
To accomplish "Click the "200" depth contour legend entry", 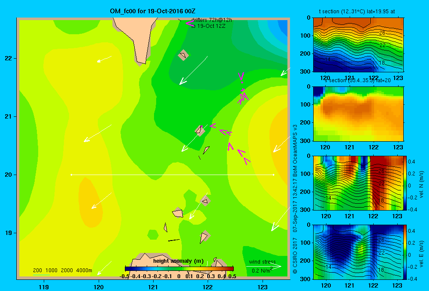I will [37, 270].
